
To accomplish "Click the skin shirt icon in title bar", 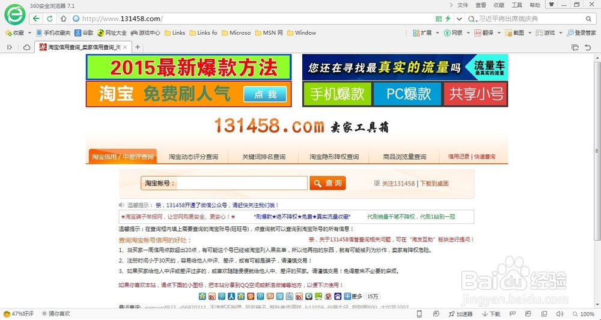I will click(x=551, y=5).
